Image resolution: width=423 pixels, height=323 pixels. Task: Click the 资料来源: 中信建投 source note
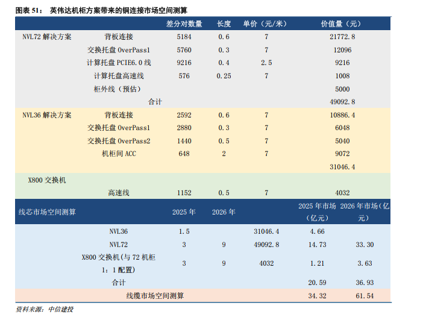(x=44, y=310)
